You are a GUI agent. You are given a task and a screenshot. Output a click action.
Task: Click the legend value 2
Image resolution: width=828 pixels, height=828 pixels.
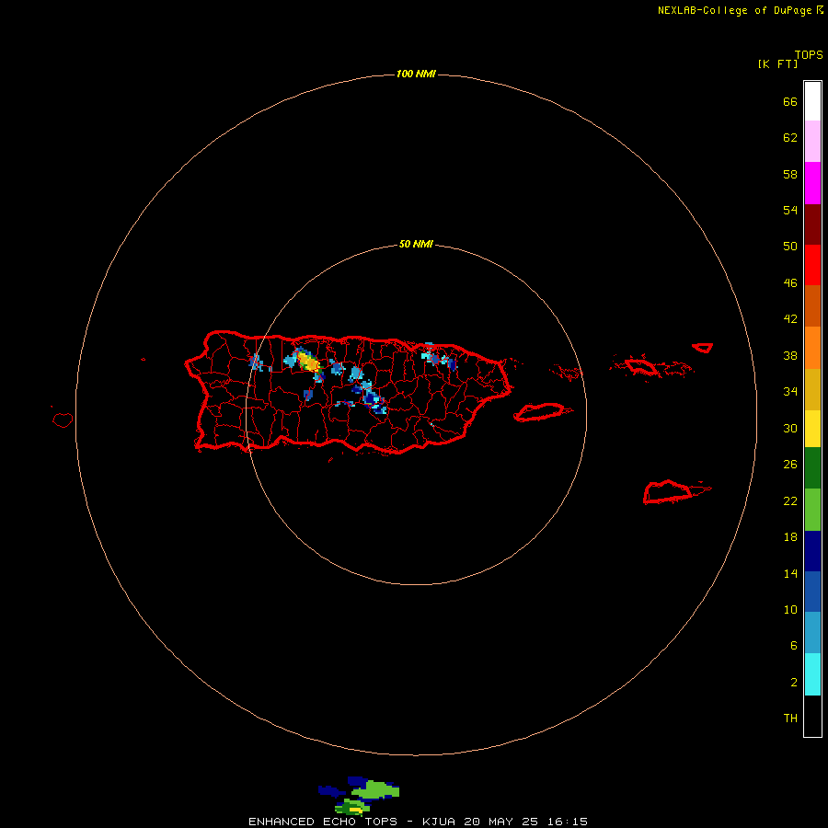tap(794, 683)
